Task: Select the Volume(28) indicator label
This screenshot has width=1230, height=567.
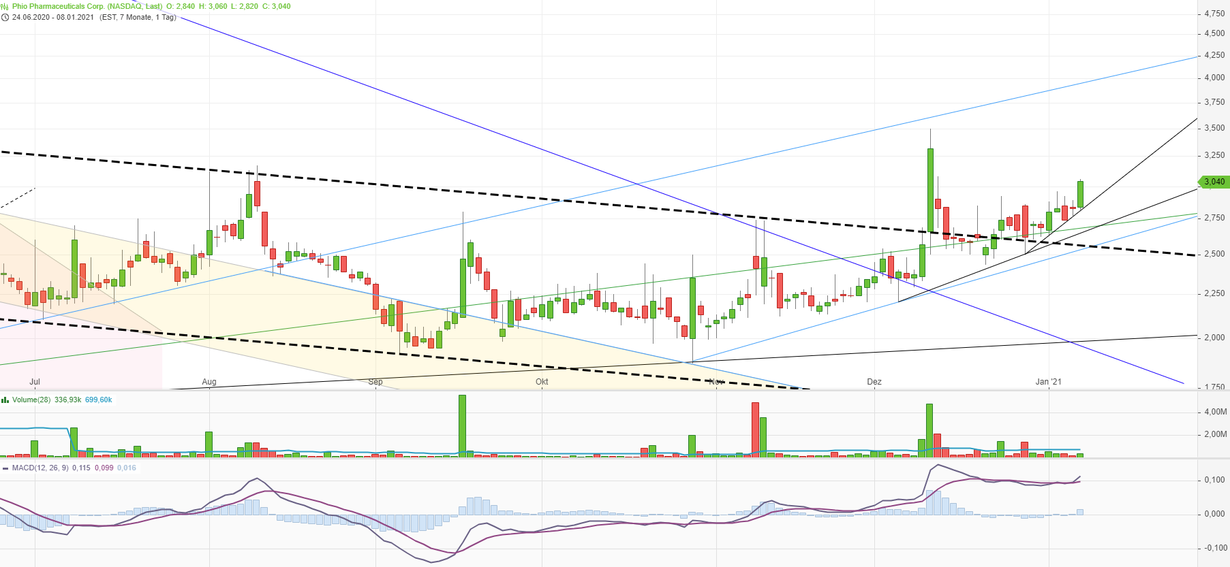Action: (31, 400)
